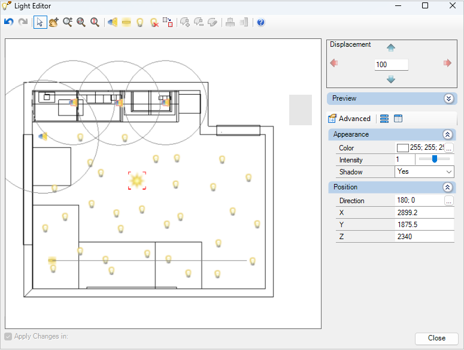Click the Intensity value field

tap(405, 159)
